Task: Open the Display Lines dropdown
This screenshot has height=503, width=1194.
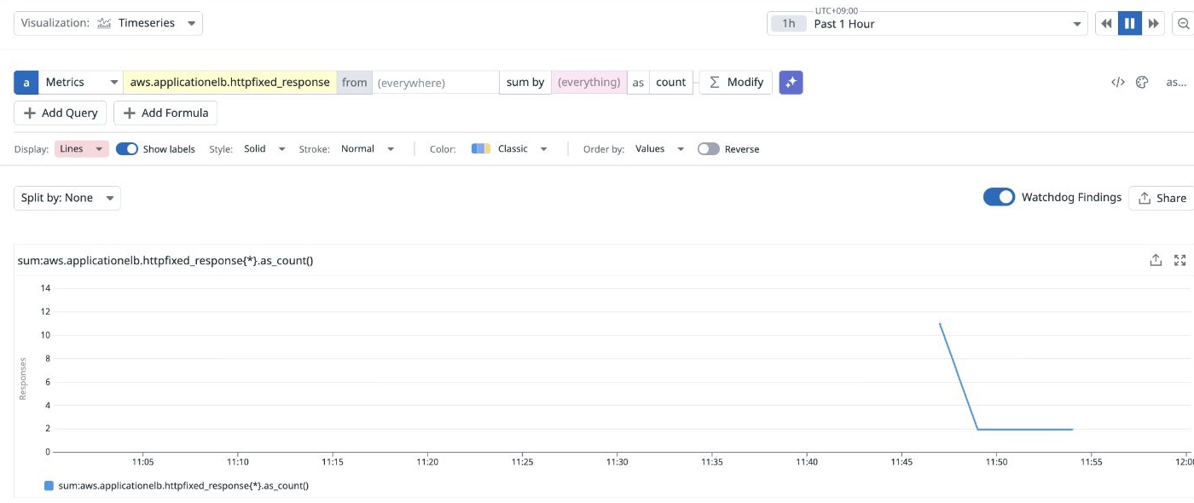Action: pyautogui.click(x=82, y=148)
